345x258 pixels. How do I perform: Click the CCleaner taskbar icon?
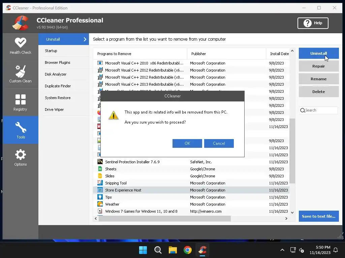pos(202,250)
